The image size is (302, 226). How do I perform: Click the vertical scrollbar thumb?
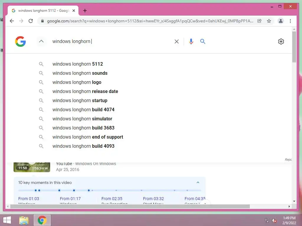tap(294, 47)
